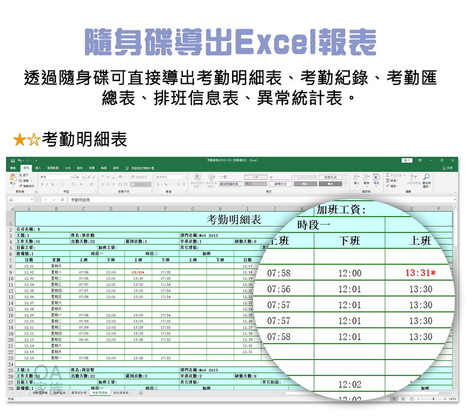Click the Save icon in quick access toolbar

[12, 160]
